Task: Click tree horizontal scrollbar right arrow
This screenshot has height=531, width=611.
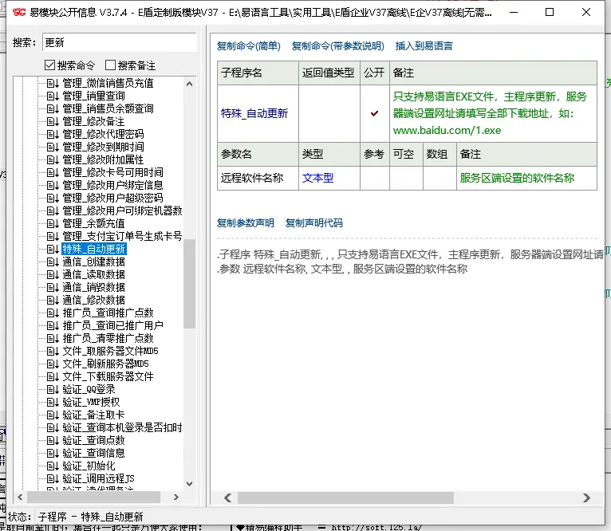Action: [x=175, y=497]
